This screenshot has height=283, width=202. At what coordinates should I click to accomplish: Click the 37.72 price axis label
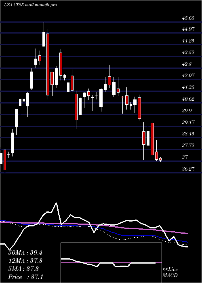[x=188, y=146]
